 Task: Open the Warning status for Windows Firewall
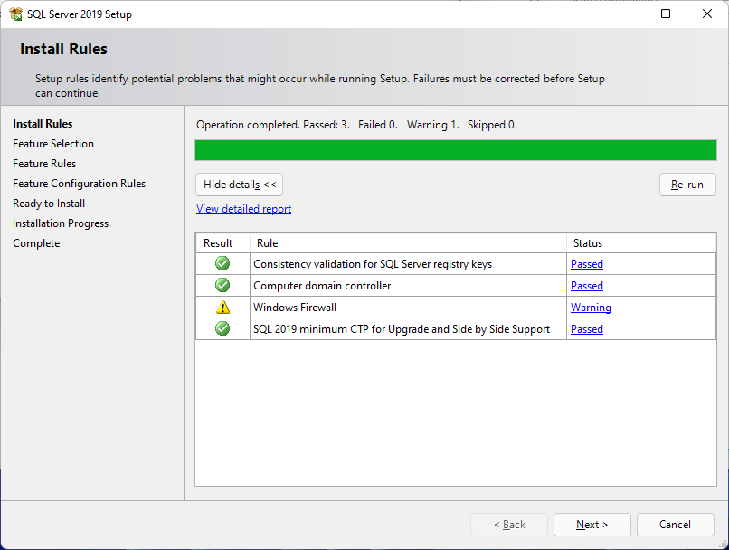pos(591,308)
